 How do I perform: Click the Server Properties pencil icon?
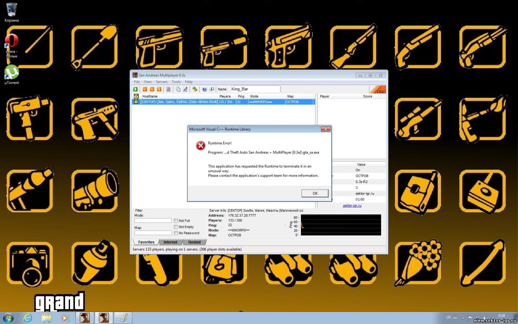click(185, 89)
